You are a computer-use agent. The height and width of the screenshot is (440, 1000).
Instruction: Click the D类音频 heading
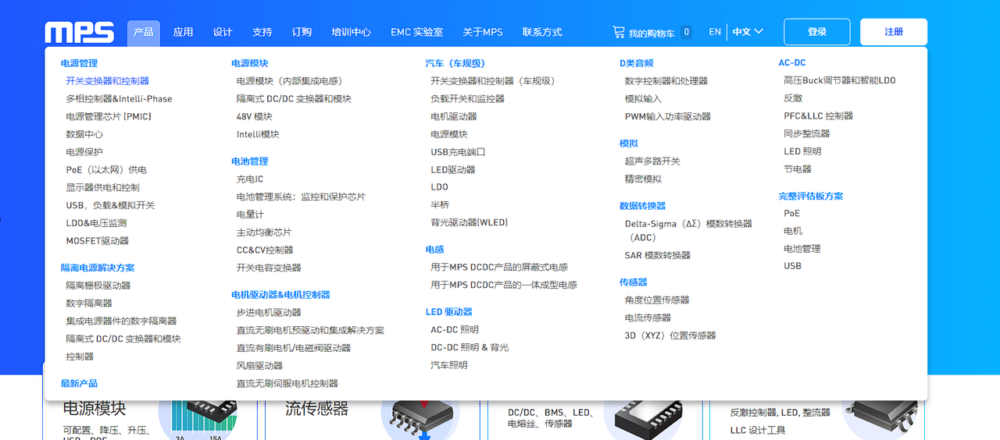coord(637,63)
